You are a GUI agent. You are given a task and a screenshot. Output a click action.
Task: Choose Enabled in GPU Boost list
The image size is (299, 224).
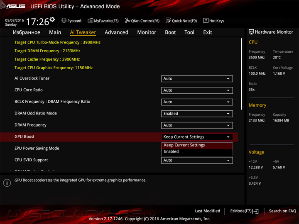pyautogui.click(x=197, y=152)
